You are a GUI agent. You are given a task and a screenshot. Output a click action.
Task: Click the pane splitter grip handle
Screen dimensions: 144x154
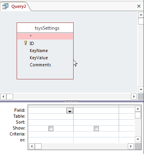(72, 101)
